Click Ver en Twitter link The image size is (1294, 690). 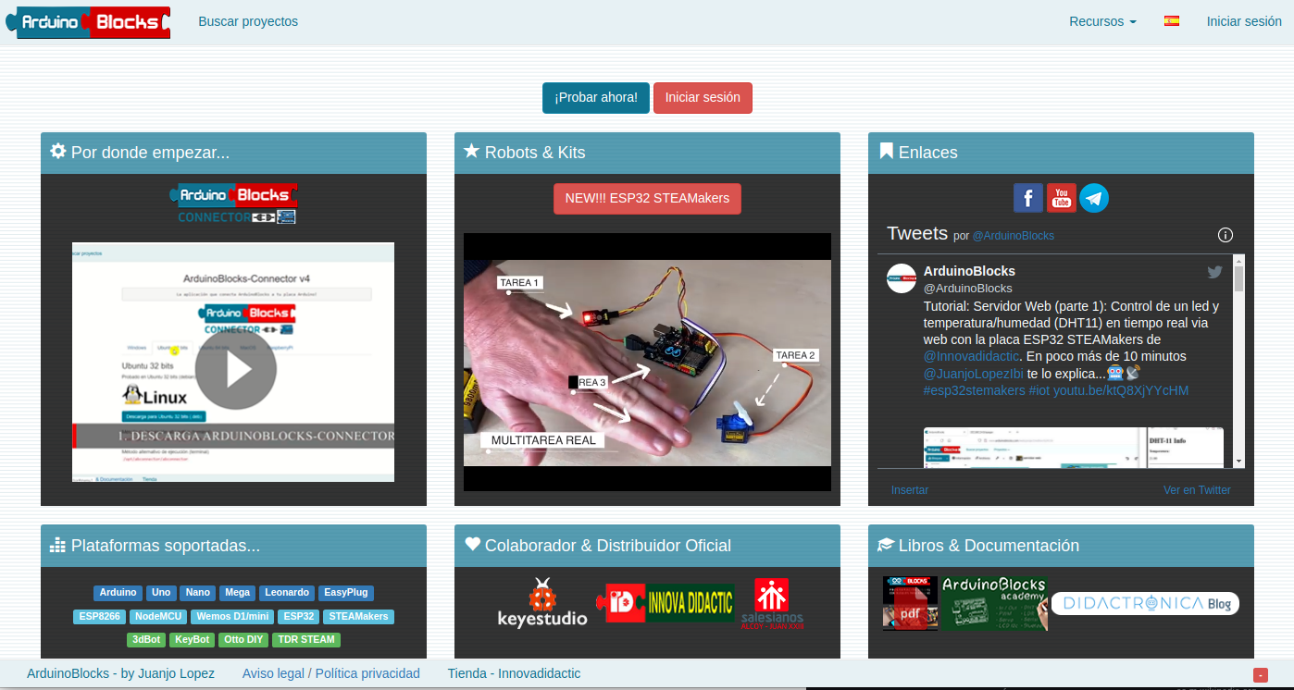click(x=1197, y=490)
